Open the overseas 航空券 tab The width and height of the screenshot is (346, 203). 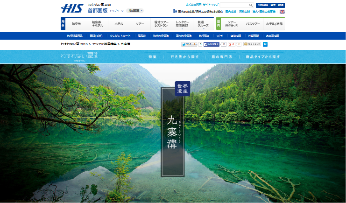point(76,24)
